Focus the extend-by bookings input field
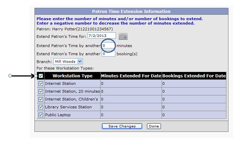 109,54
